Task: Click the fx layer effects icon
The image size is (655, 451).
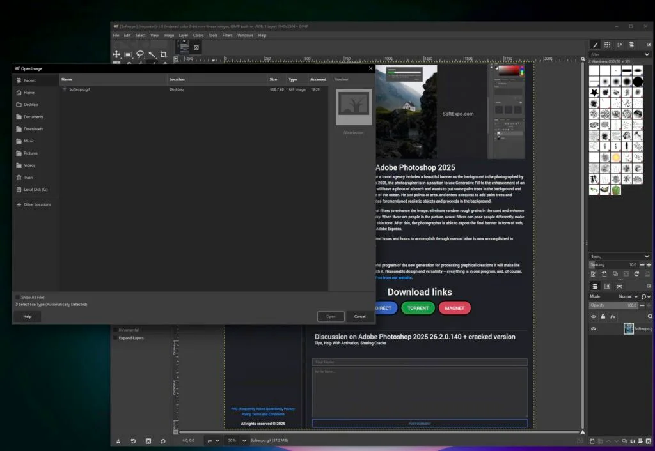Action: [x=613, y=317]
